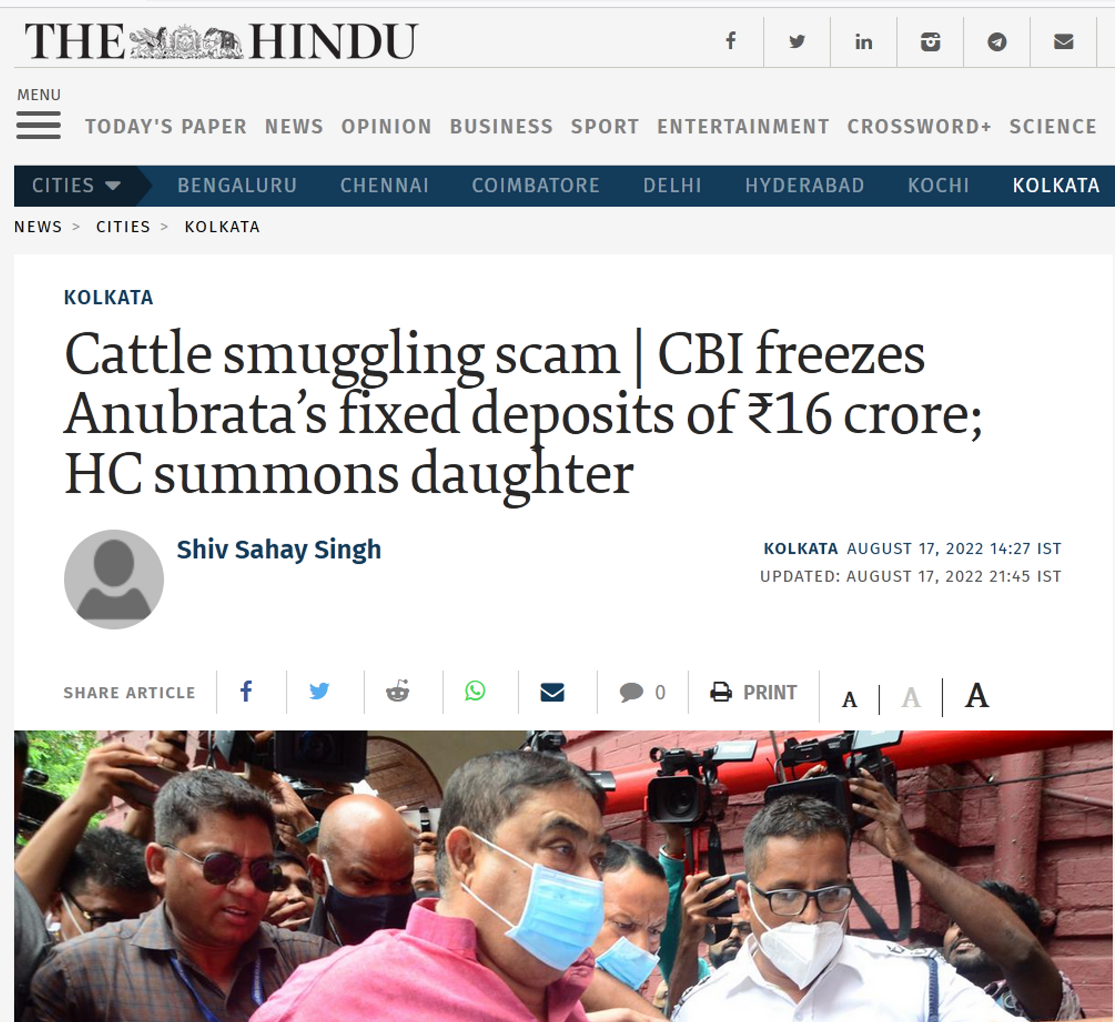Open Instagram icon in header
The height and width of the screenshot is (1022, 1115).
[x=930, y=42]
